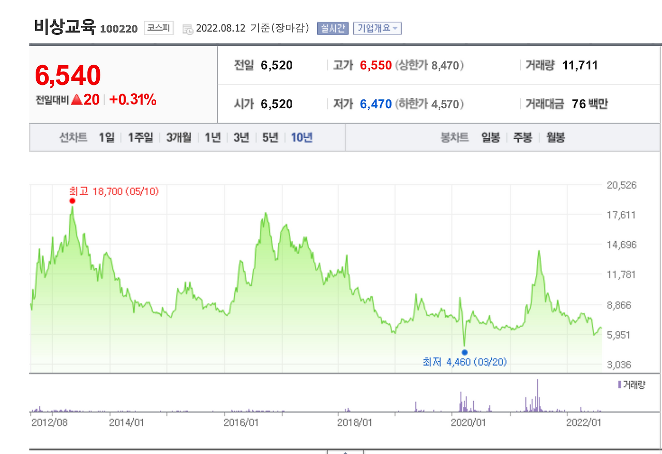Image resolution: width=662 pixels, height=454 pixels.
Task: Click the 2014/01 date axis label
Action: coord(127,422)
